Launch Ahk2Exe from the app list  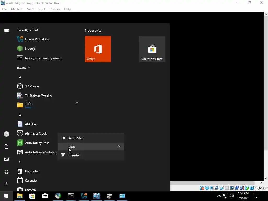[27, 124]
